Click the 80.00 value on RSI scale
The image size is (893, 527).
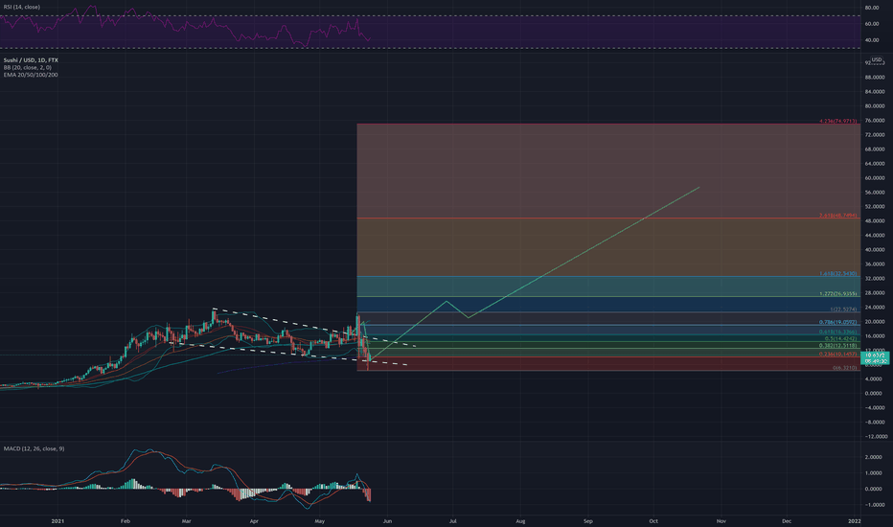871,8
